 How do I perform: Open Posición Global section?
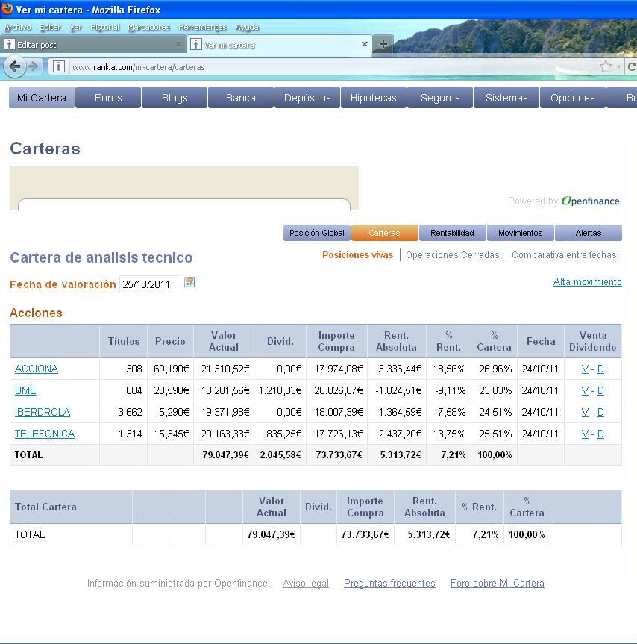click(x=317, y=233)
